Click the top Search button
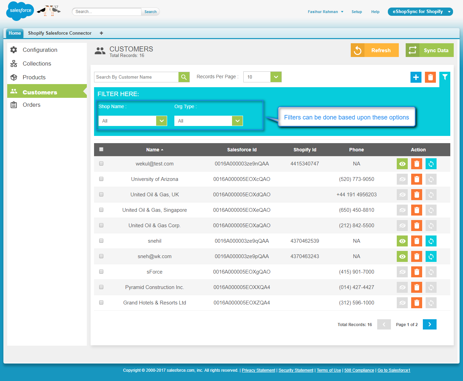Image resolution: width=463 pixels, height=381 pixels. [x=150, y=12]
